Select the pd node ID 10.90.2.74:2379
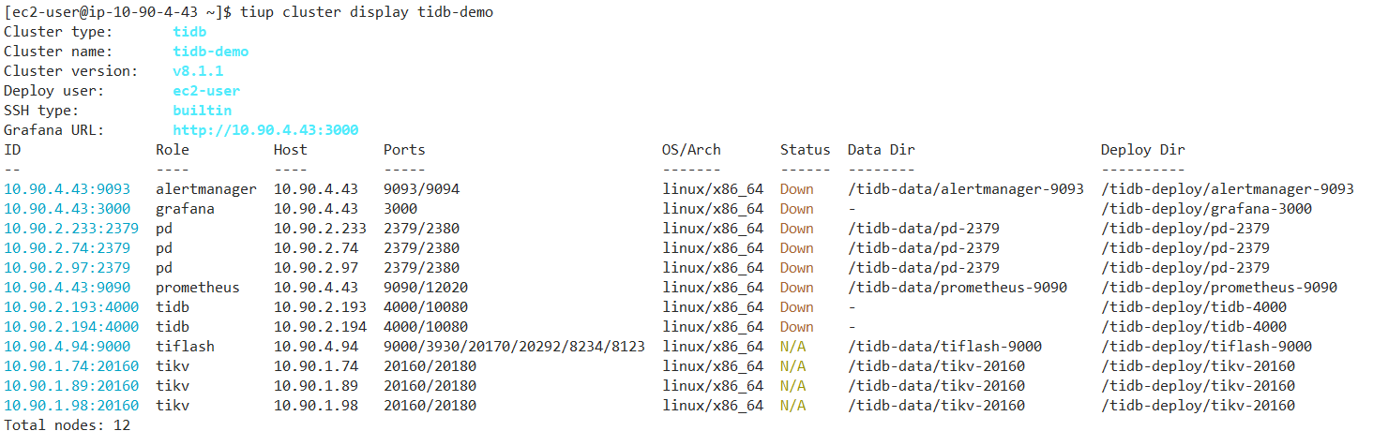1373x431 pixels. 68,248
